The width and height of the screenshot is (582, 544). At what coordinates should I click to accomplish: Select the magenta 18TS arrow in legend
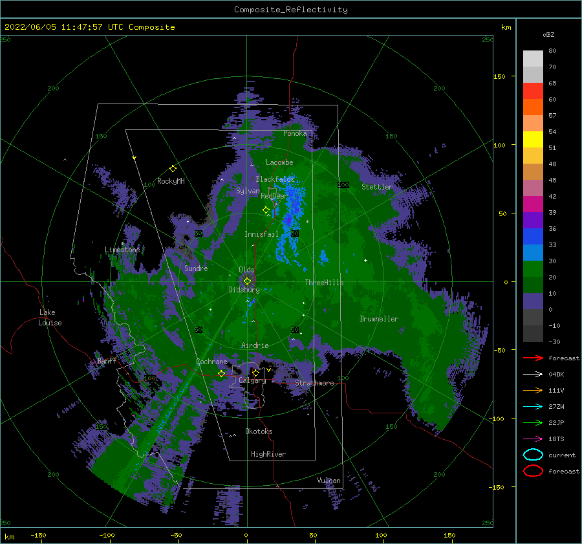click(x=533, y=439)
